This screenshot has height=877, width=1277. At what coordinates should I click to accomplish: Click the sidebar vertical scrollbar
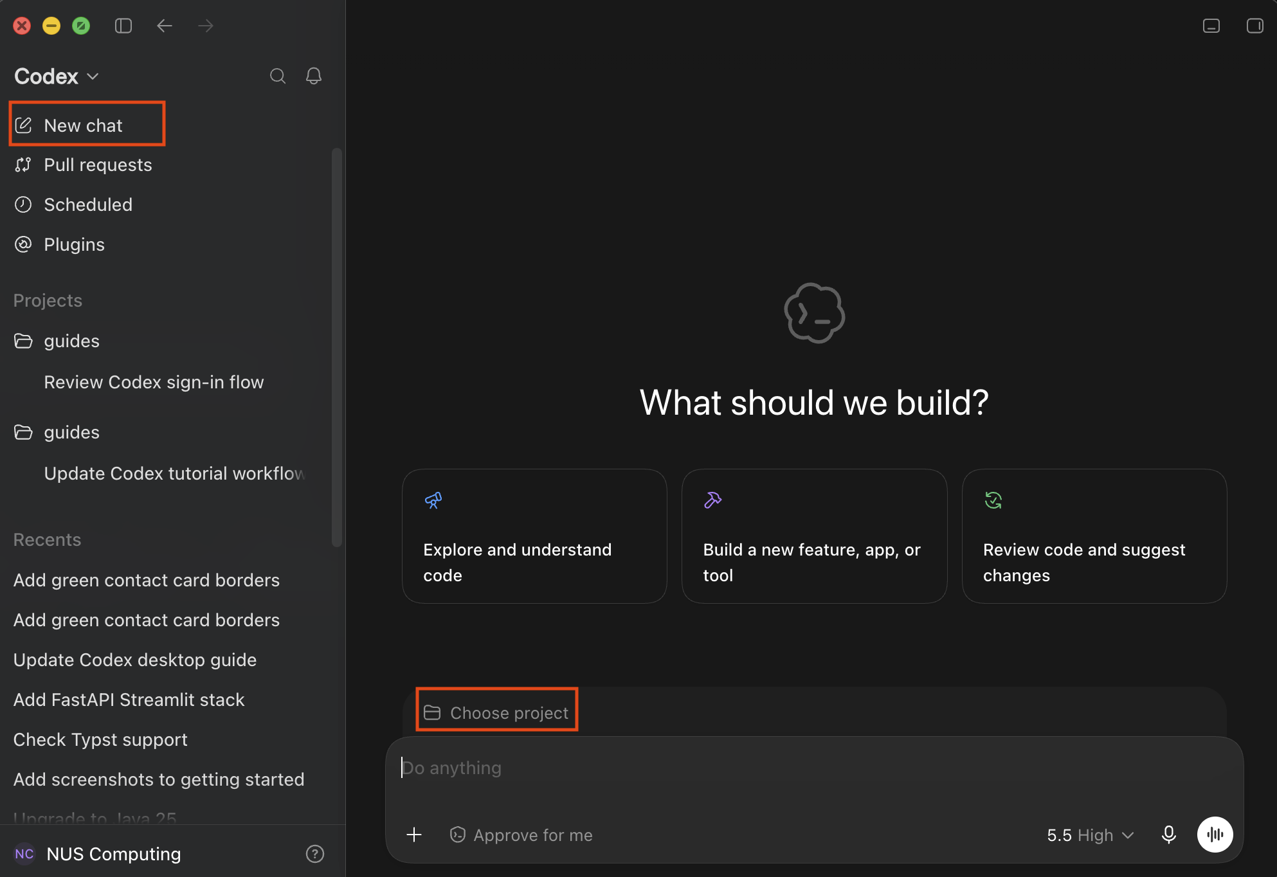click(x=337, y=347)
